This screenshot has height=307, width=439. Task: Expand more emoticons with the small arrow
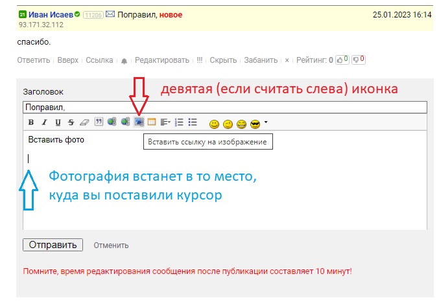coord(266,122)
